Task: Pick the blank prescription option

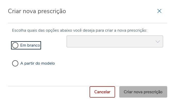Action: point(15,45)
